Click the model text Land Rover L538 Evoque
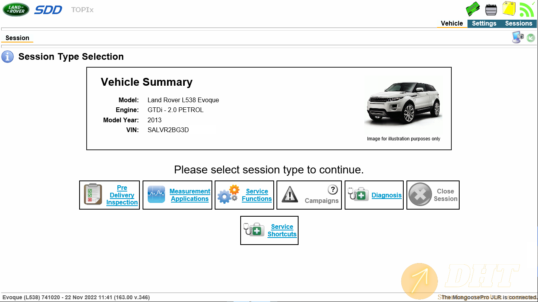The height and width of the screenshot is (302, 538). tap(183, 100)
